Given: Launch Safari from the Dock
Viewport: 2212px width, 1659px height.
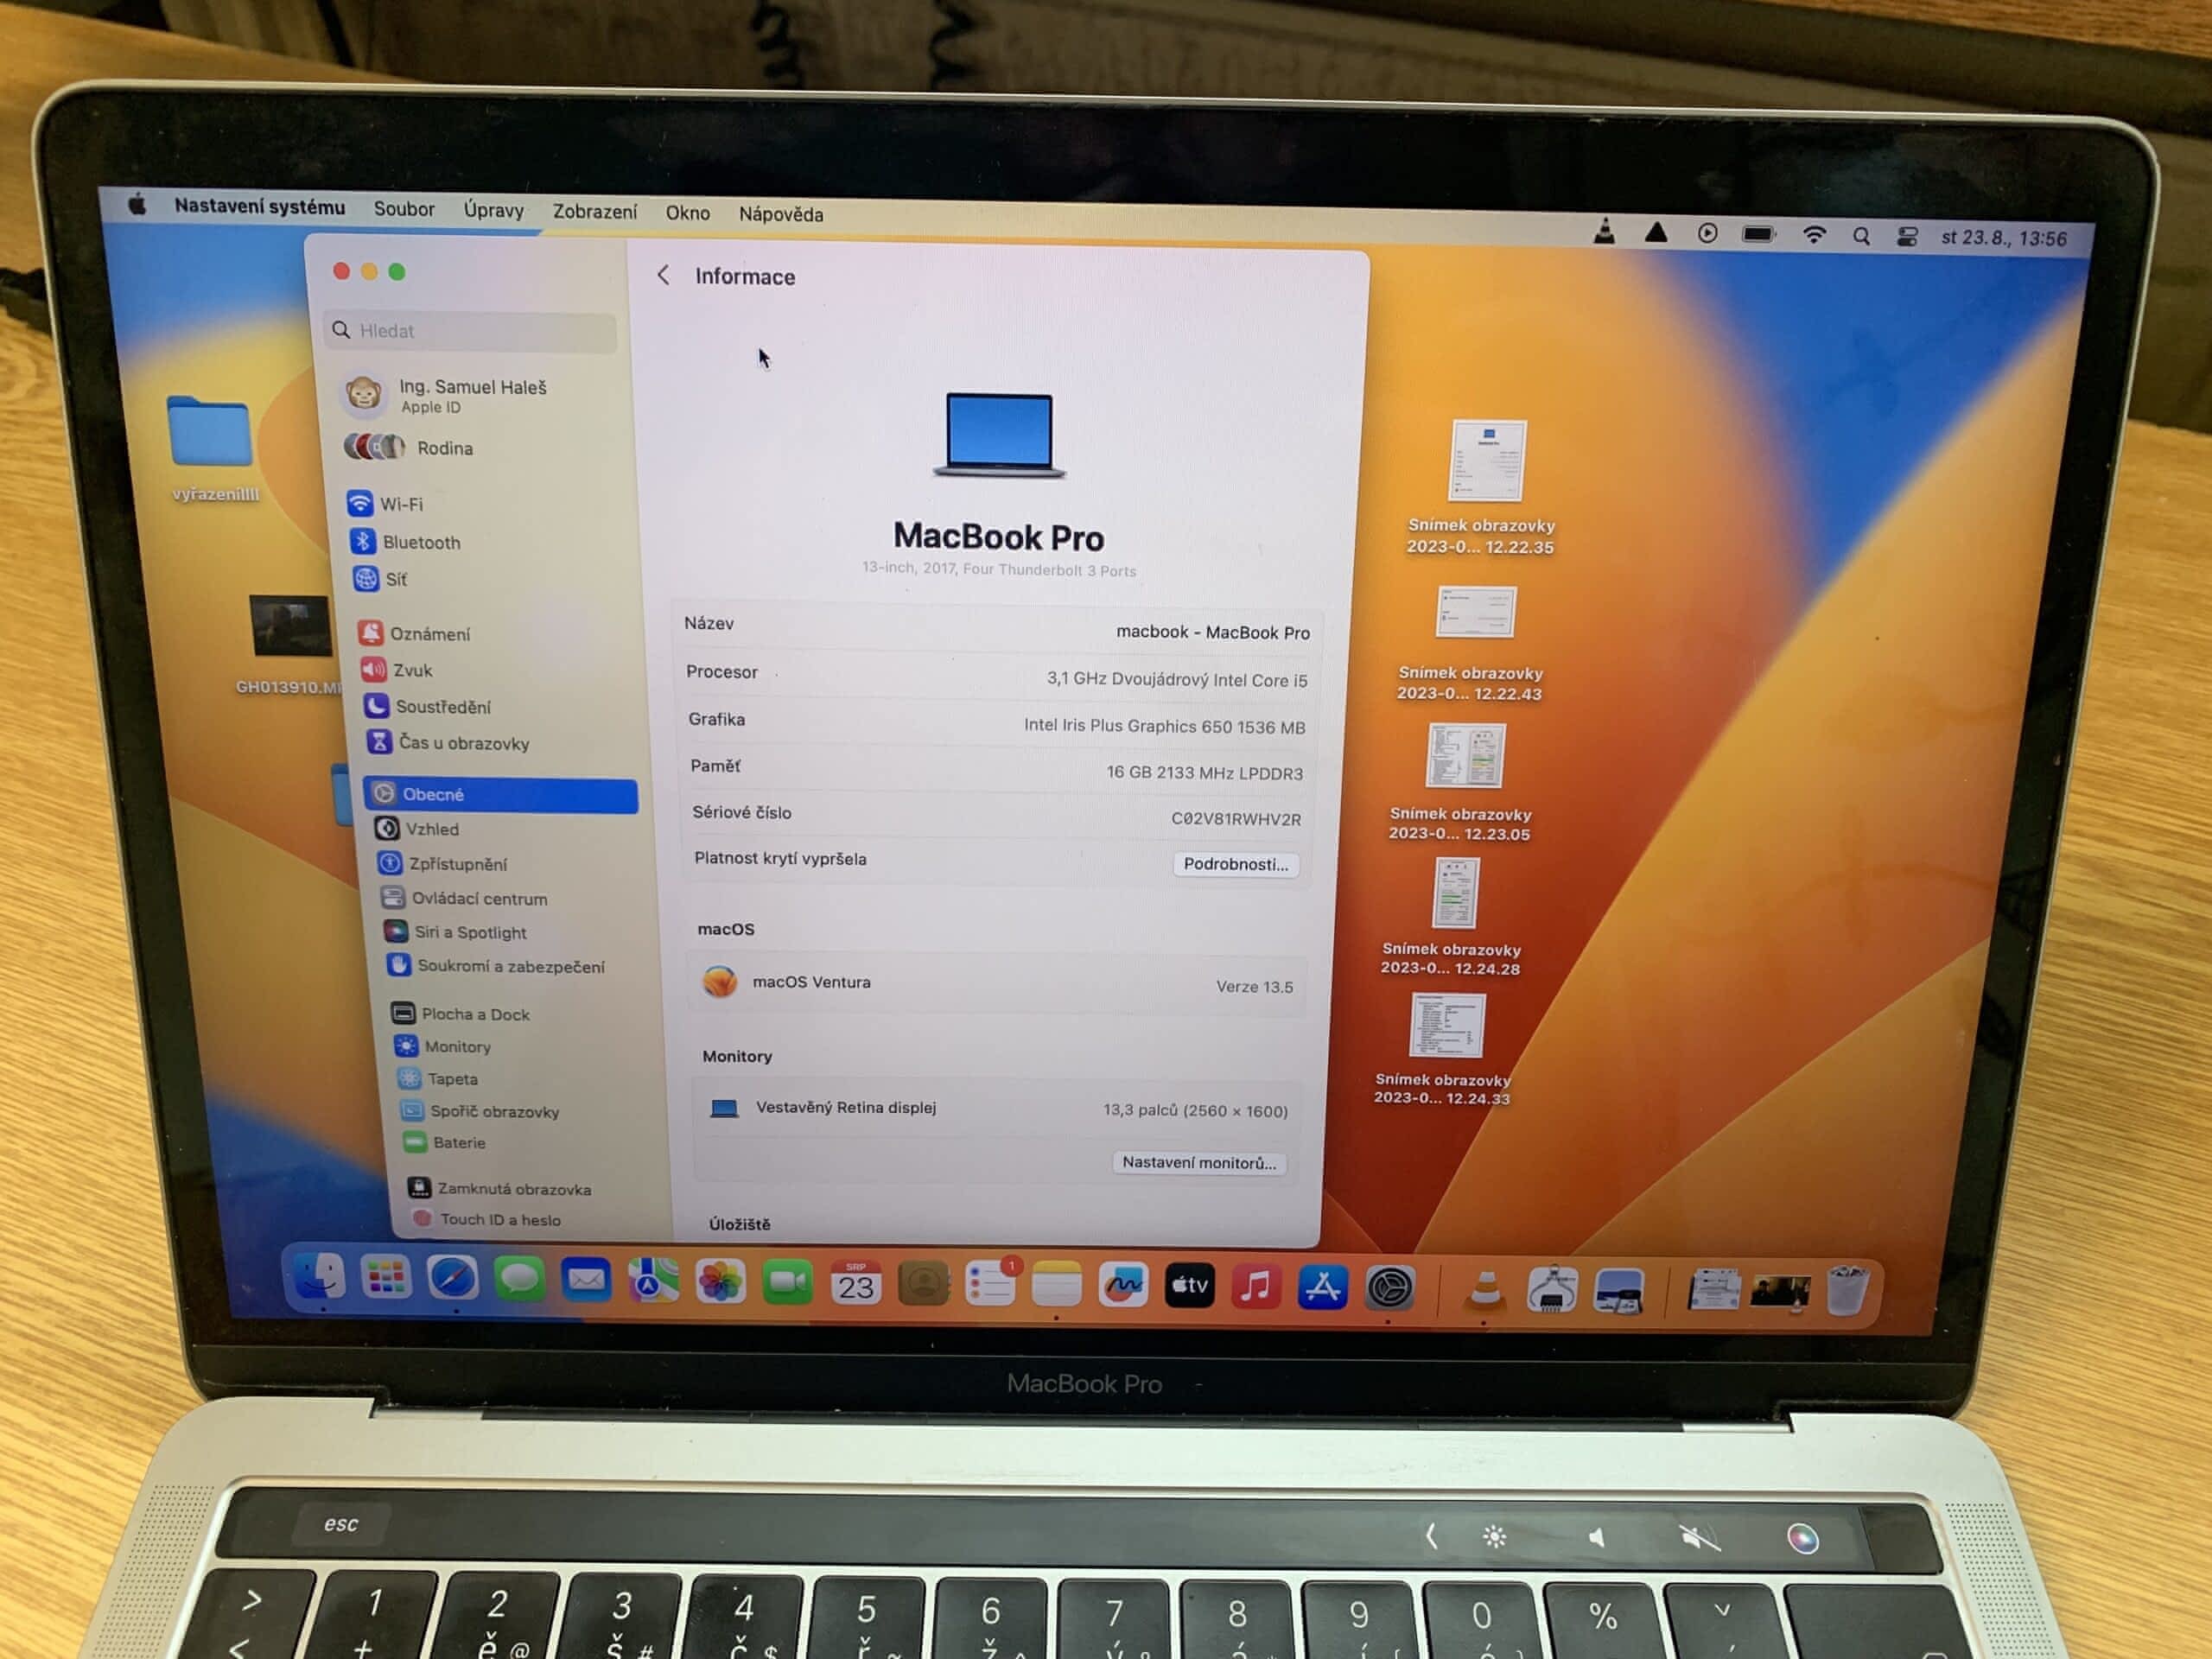Looking at the screenshot, I should coord(452,1279).
